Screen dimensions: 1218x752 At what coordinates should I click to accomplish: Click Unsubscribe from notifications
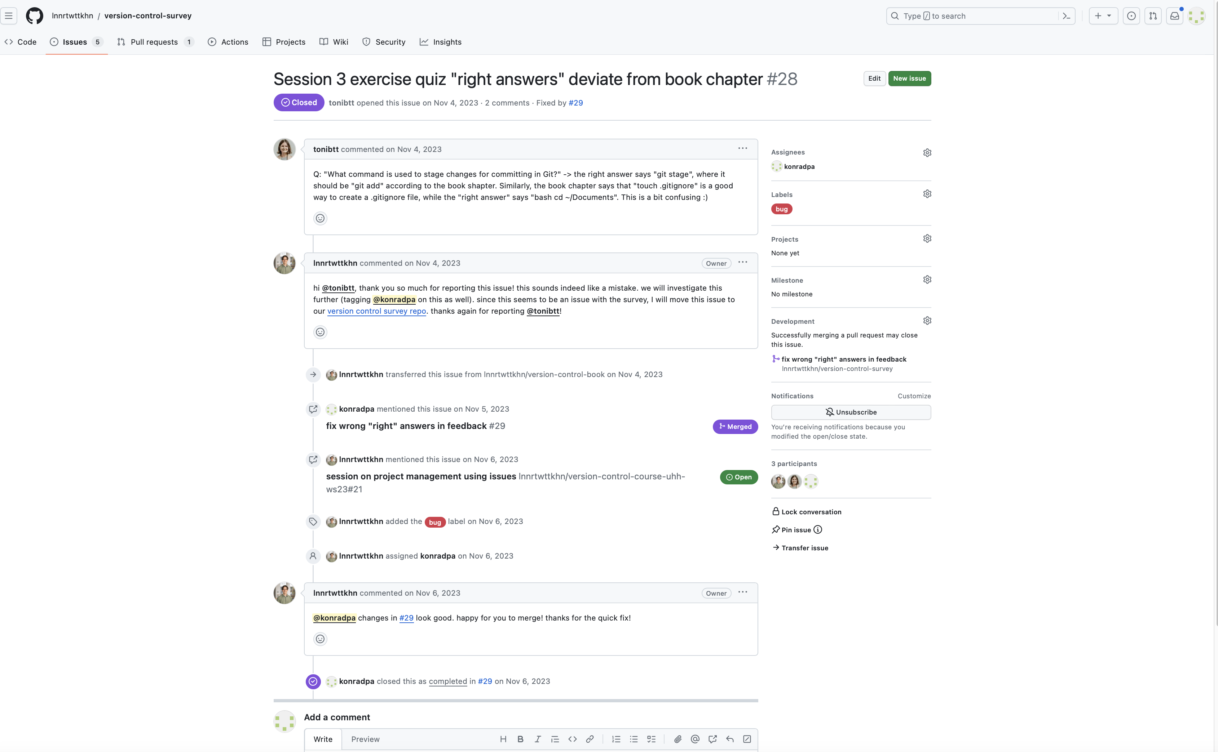(851, 412)
